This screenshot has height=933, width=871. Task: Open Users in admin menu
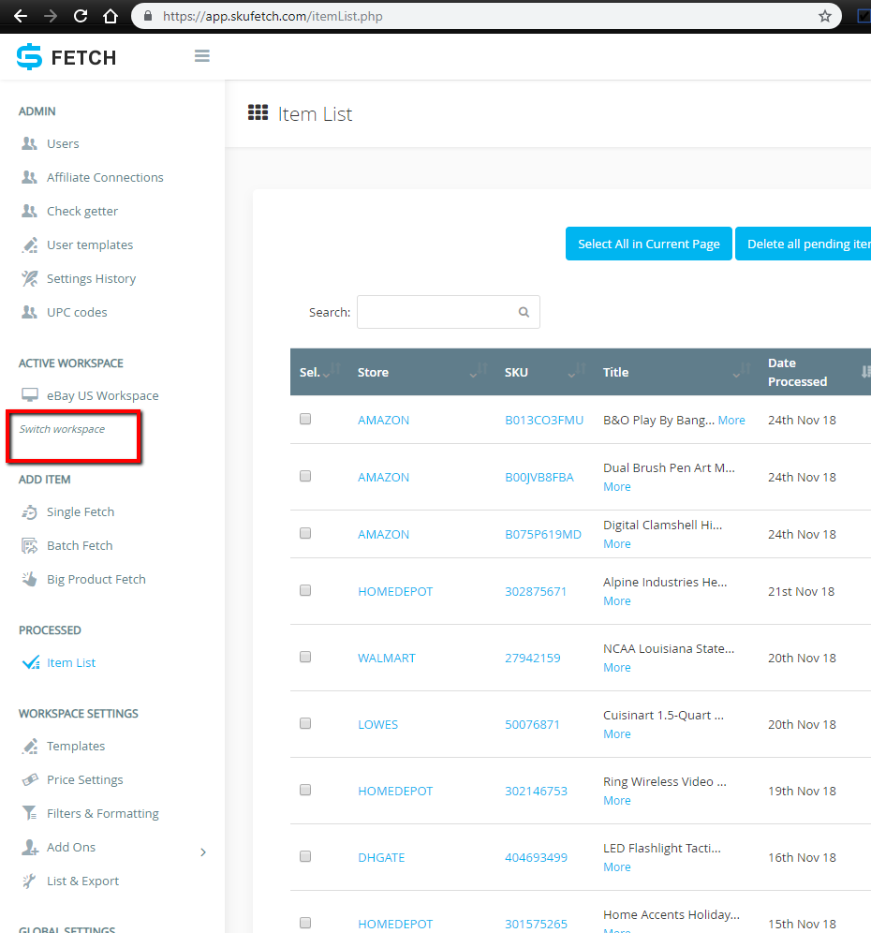[63, 143]
